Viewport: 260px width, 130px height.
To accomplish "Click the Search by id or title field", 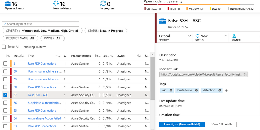I will coord(40,24).
